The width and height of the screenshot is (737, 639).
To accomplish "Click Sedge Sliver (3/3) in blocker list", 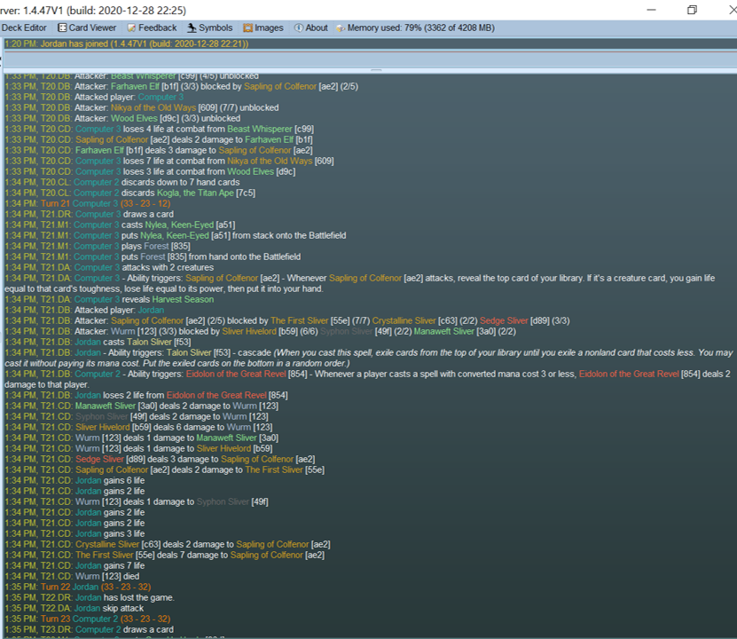I will [504, 320].
